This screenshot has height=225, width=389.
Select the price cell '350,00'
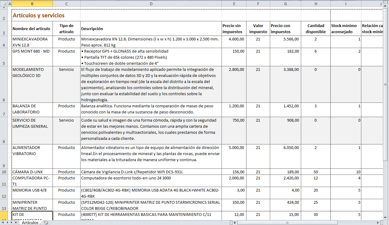tap(234, 205)
